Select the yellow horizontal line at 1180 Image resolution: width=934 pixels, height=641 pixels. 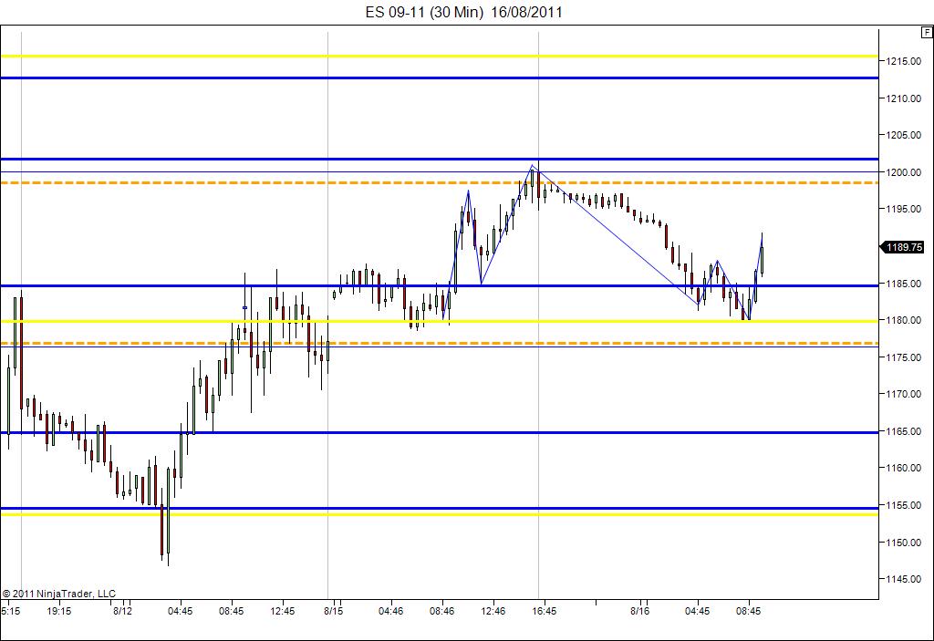[x=440, y=322]
